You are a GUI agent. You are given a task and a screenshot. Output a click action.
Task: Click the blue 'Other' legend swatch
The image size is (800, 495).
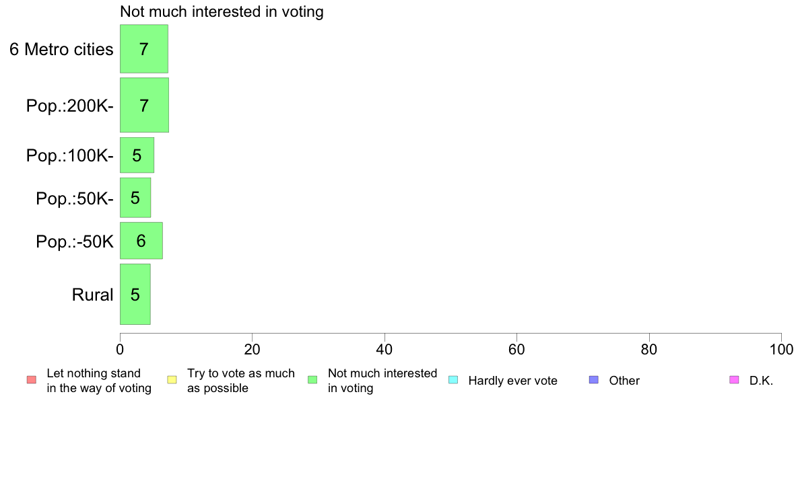[594, 380]
